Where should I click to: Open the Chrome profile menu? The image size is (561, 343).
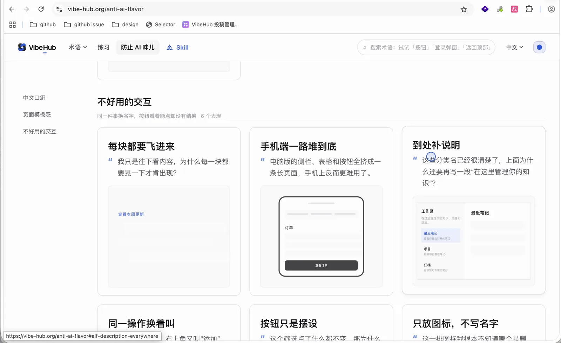coord(551,9)
